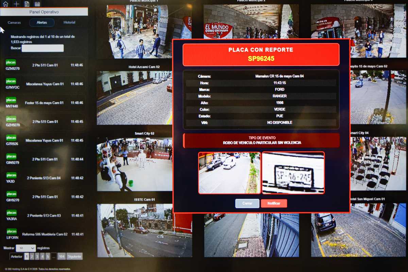This screenshot has height=272, width=408.
Task: Select alert row 2 Poniente 513 Cam 03
Action: [x=44, y=216]
